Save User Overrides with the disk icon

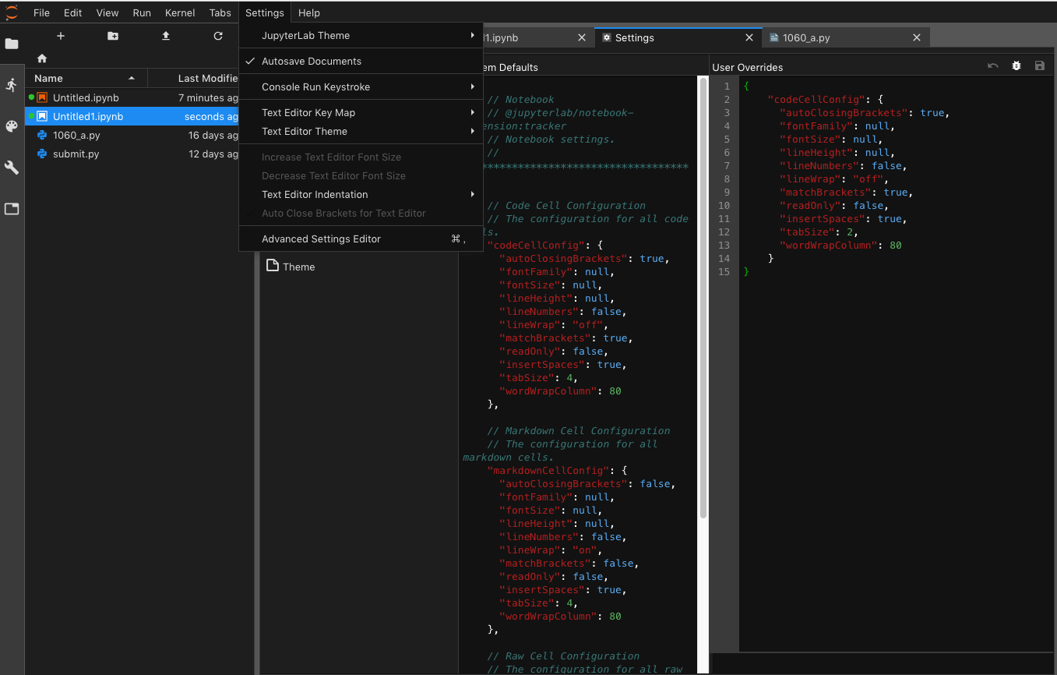[x=1040, y=66]
